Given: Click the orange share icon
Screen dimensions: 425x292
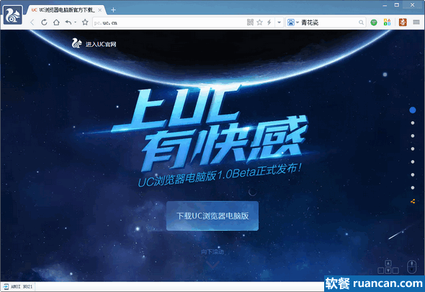Looking at the screenshot, I should (413, 201).
